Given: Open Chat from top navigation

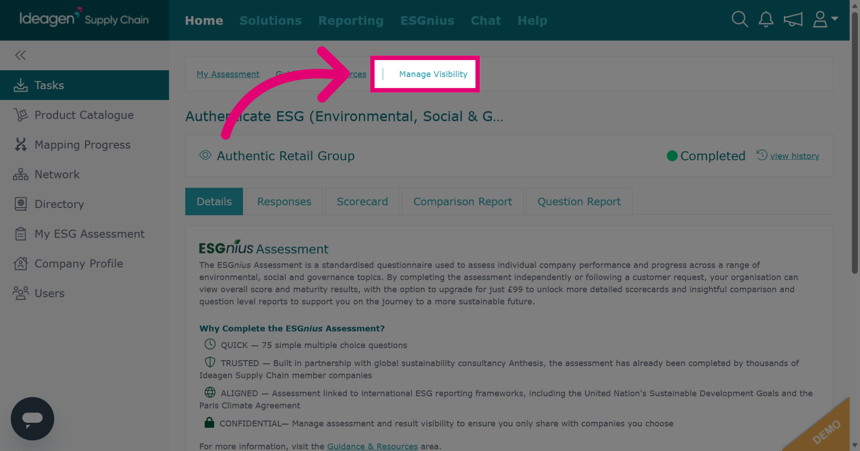Looking at the screenshot, I should coord(486,21).
